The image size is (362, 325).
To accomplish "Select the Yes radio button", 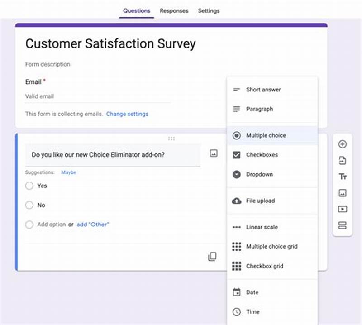I will 29,186.
